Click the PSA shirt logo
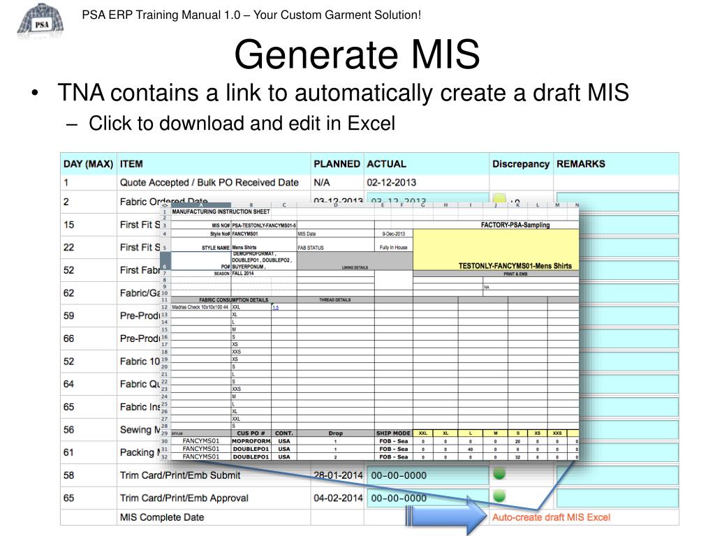Screen dimensions: 715x536 tap(40, 20)
